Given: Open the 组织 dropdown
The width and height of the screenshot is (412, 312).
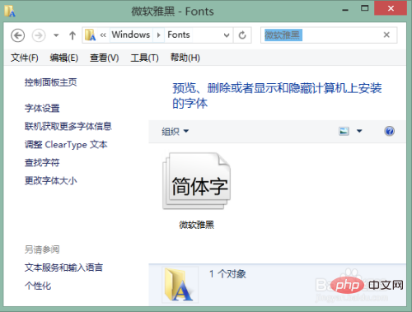Looking at the screenshot, I should click(175, 132).
